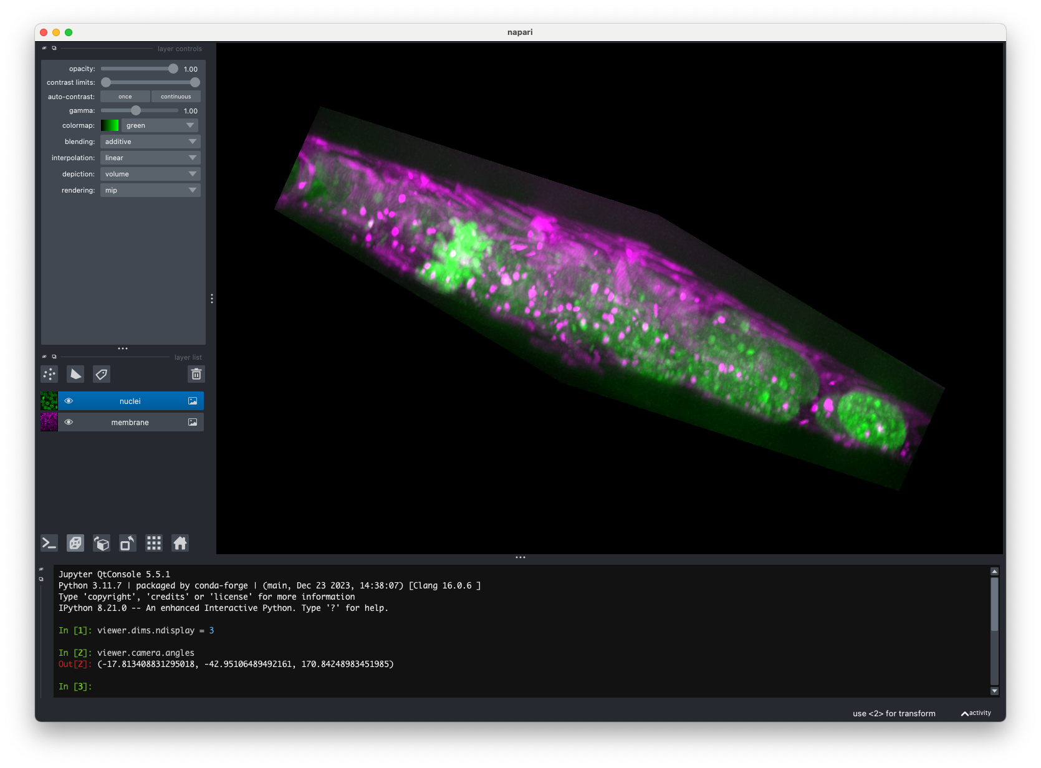Click the green colormap swatch
The width and height of the screenshot is (1041, 768).
coord(110,125)
